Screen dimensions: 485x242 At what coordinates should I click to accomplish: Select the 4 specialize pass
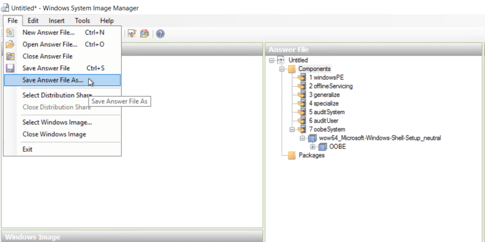323,104
